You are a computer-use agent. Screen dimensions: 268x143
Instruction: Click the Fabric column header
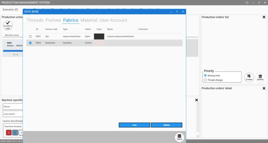(x=88, y=29)
